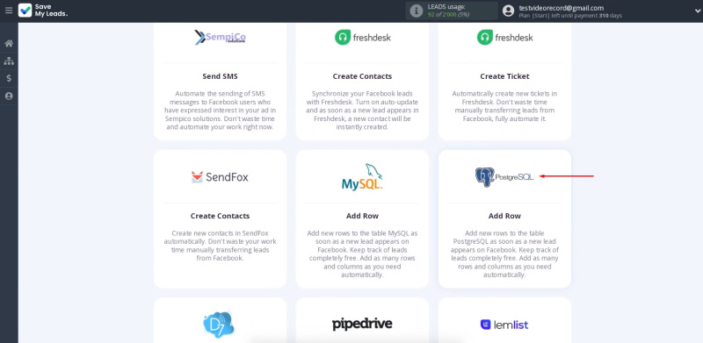
Task: Open the billing dollar icon in sidebar
Action: point(9,78)
